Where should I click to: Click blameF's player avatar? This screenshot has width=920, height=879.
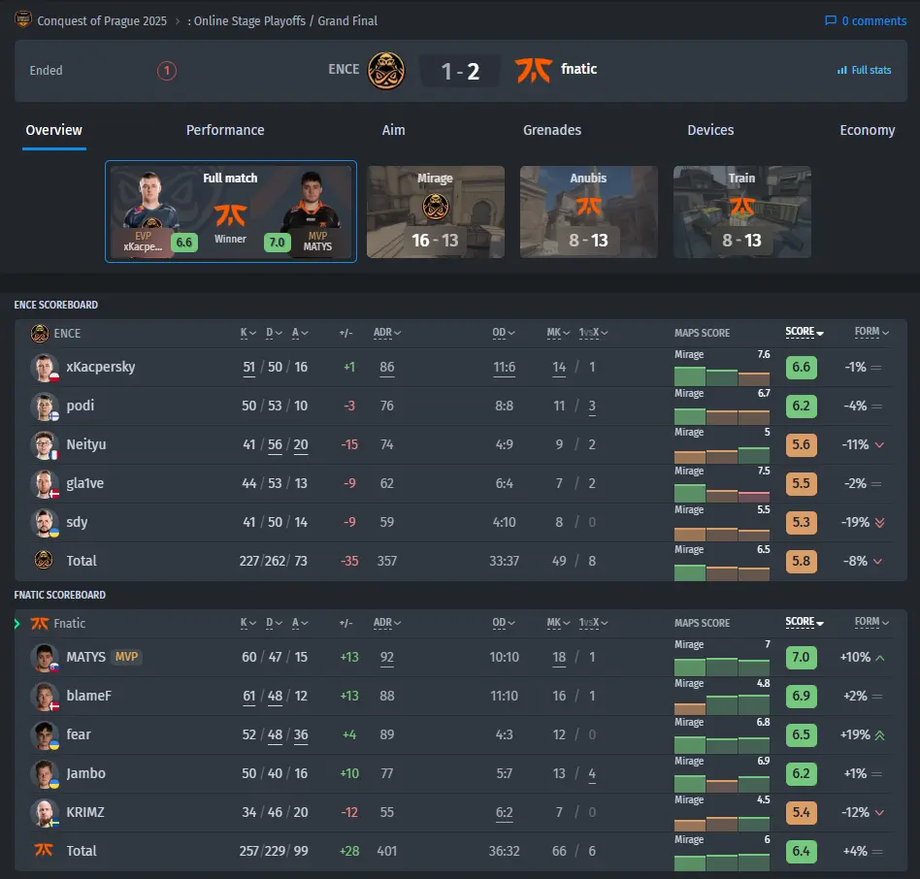point(45,696)
